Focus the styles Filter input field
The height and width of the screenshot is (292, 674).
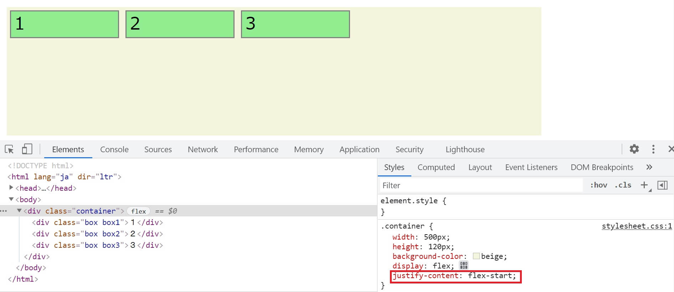[x=480, y=185]
